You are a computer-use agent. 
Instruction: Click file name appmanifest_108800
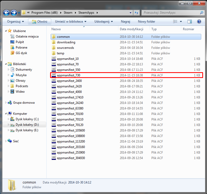(x=71, y=136)
